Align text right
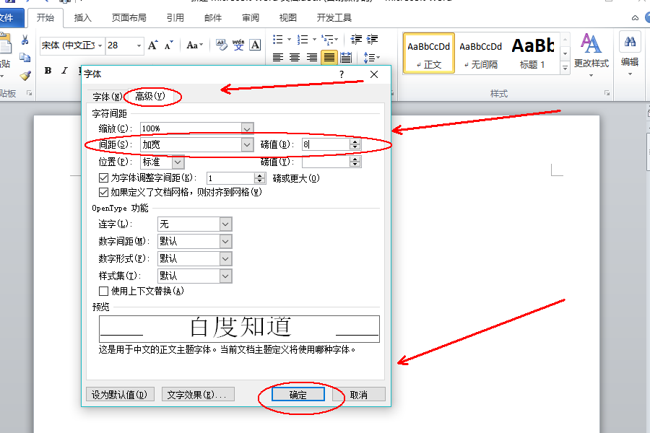The image size is (650, 433). tap(312, 57)
